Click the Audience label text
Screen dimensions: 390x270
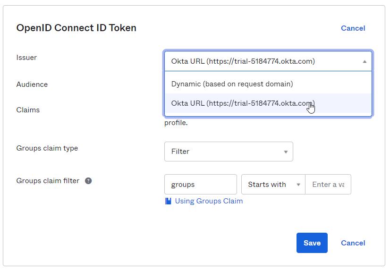tap(32, 84)
